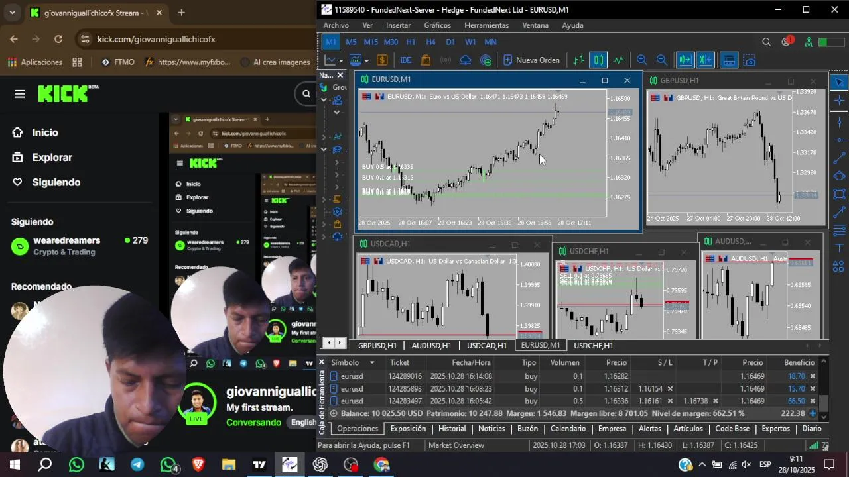Toggle chart auto-scroll to latest bar
This screenshot has width=849, height=477.
pyautogui.click(x=685, y=60)
